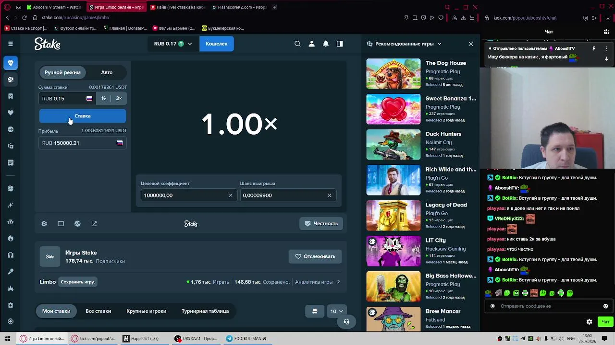This screenshot has width=615, height=345.
Task: Reload the Stake page
Action: 25,18
